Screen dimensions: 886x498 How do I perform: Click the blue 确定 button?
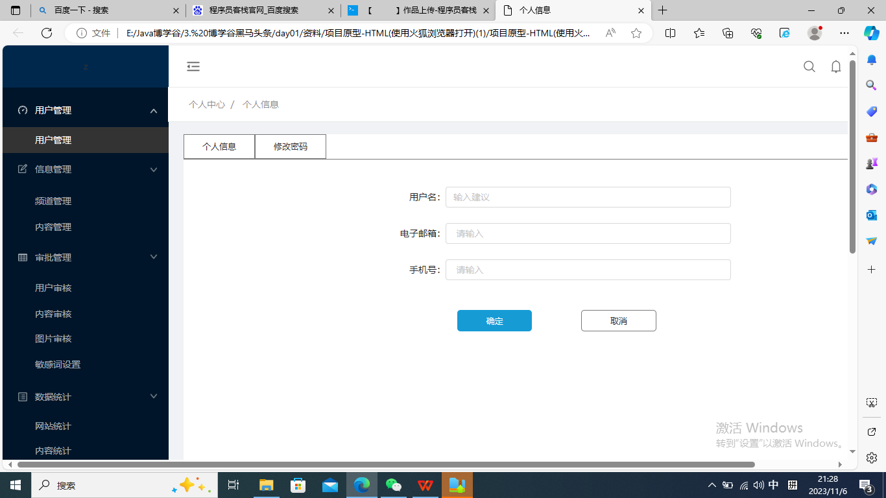494,321
